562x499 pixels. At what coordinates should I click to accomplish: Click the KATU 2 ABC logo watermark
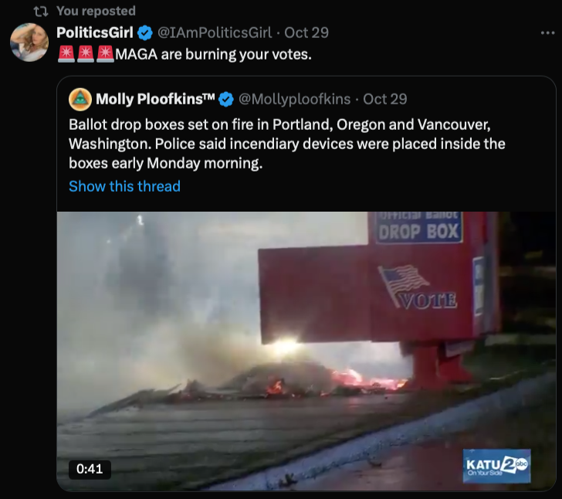pyautogui.click(x=496, y=466)
